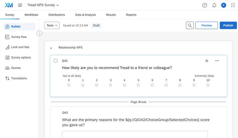238x138 pixels.
Task: Open the Tools dropdown
Action: coord(52,25)
